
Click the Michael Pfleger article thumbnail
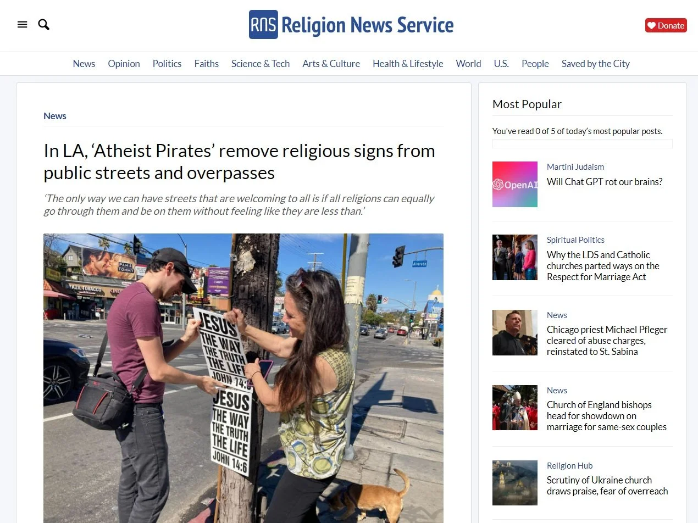tap(515, 333)
